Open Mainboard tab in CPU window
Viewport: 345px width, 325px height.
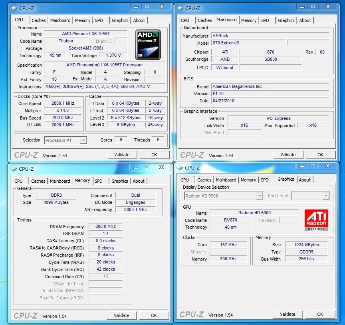(60, 20)
